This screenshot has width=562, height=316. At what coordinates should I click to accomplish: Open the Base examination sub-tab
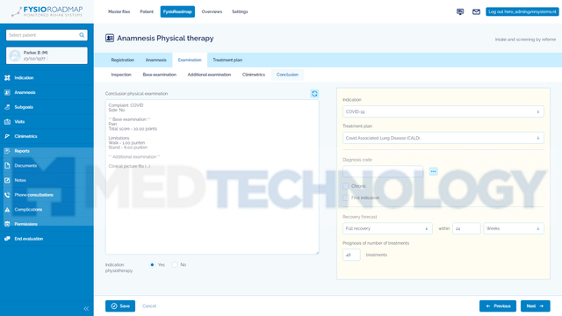coord(160,75)
